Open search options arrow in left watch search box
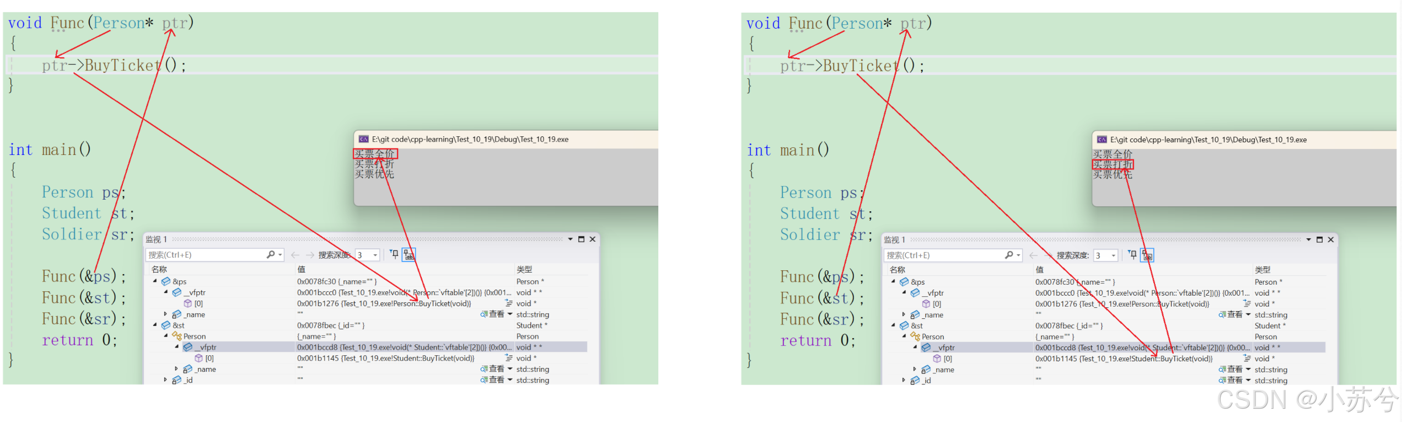The height and width of the screenshot is (422, 1402). click(280, 255)
